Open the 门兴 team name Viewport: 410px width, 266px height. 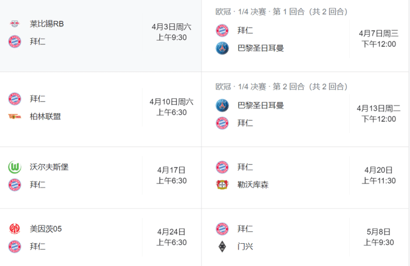[245, 246]
